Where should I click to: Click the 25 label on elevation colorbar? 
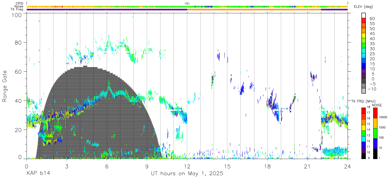pyautogui.click(x=372, y=54)
